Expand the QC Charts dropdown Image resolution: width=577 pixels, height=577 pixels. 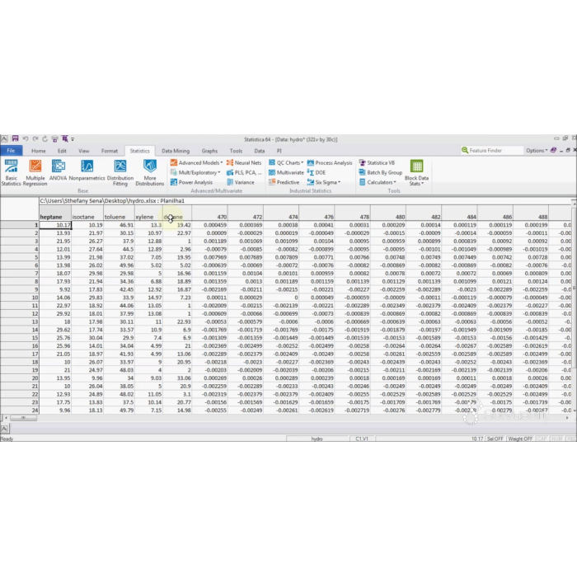[286, 162]
